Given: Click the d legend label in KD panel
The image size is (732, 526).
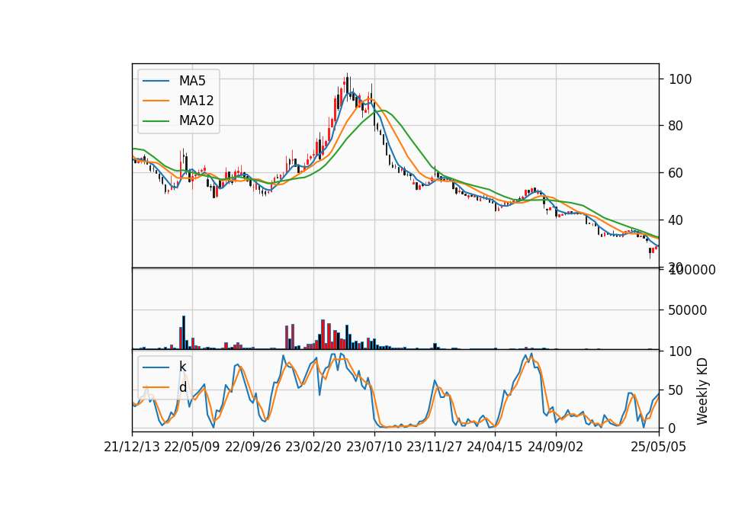Looking at the screenshot, I should coord(182,387).
